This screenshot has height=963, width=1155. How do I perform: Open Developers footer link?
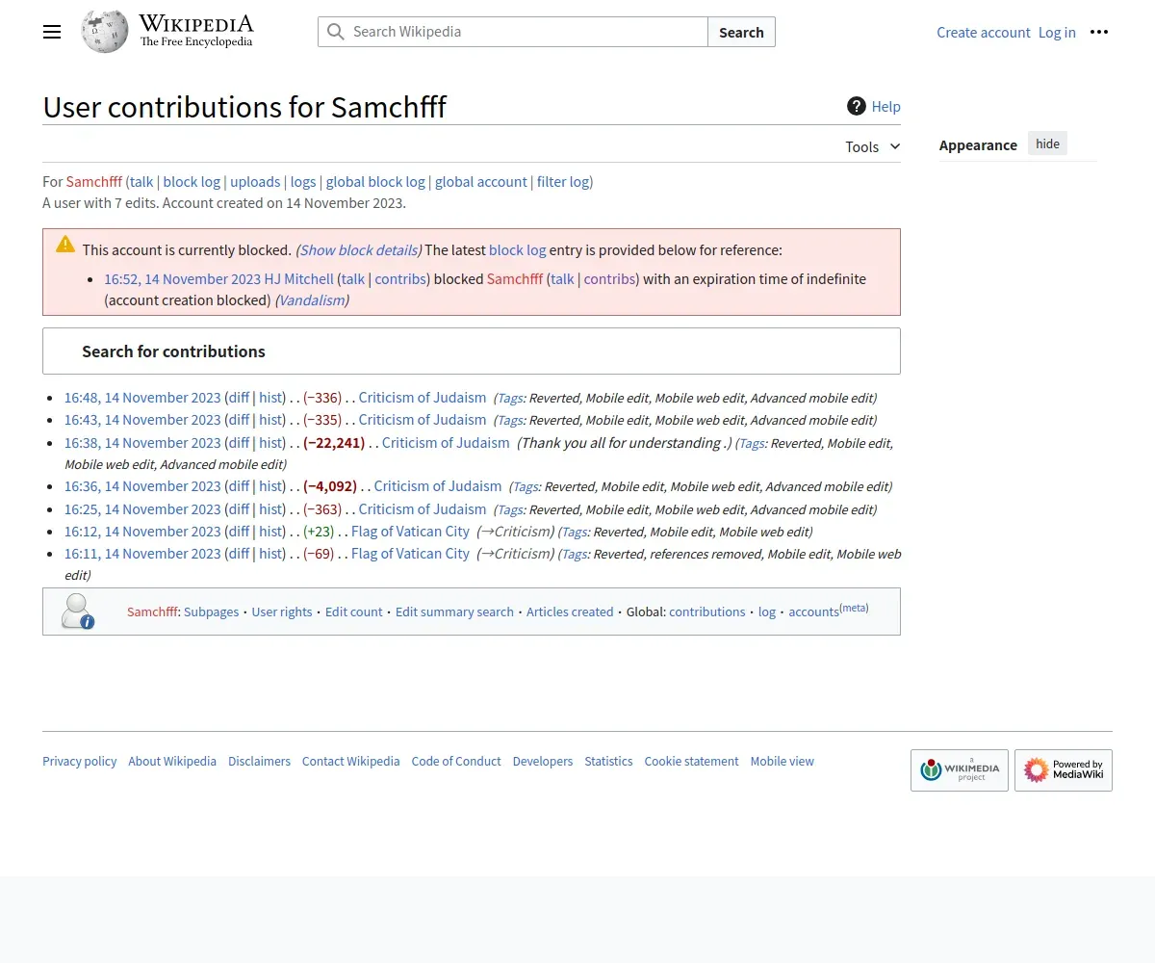543,761
